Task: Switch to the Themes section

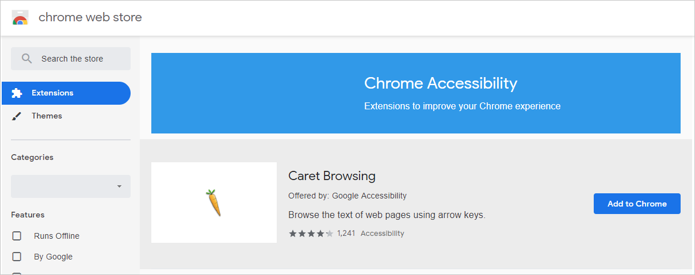Action: tap(47, 116)
